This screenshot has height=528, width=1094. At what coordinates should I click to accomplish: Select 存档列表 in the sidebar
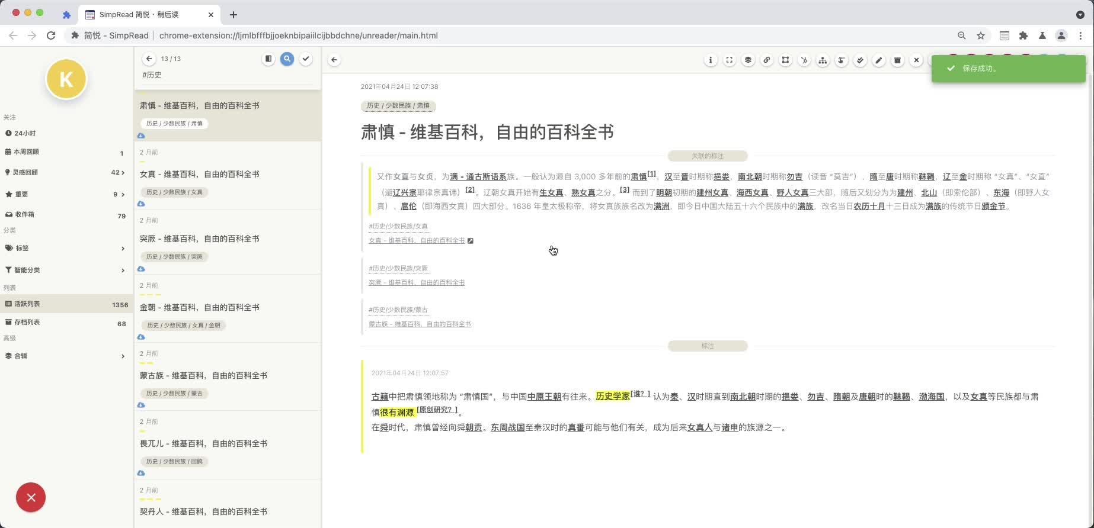[x=66, y=323]
